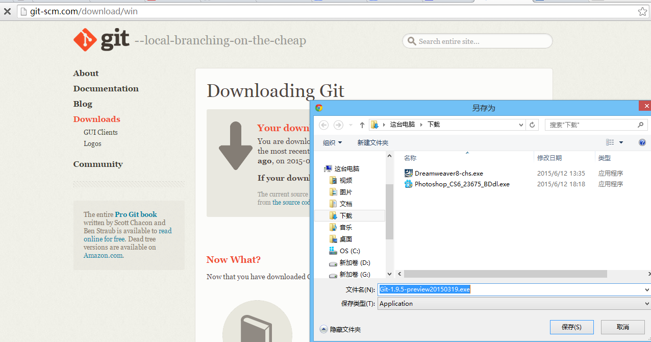Click Chrome icon in dialog title bar
Screen dimensions: 651x342
point(319,108)
